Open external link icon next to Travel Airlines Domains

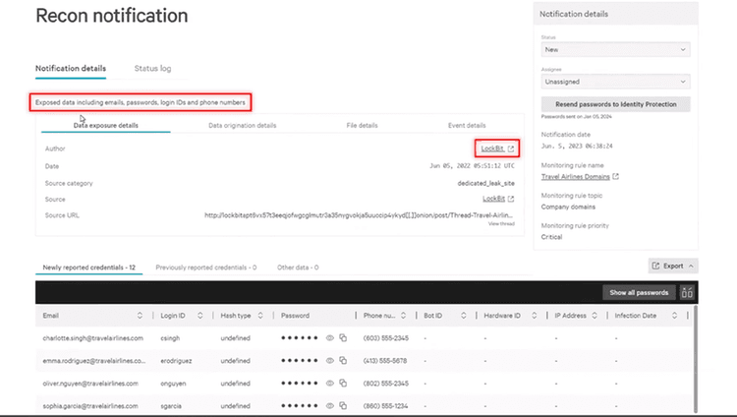point(616,177)
